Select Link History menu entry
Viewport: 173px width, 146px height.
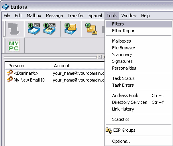point(139,109)
